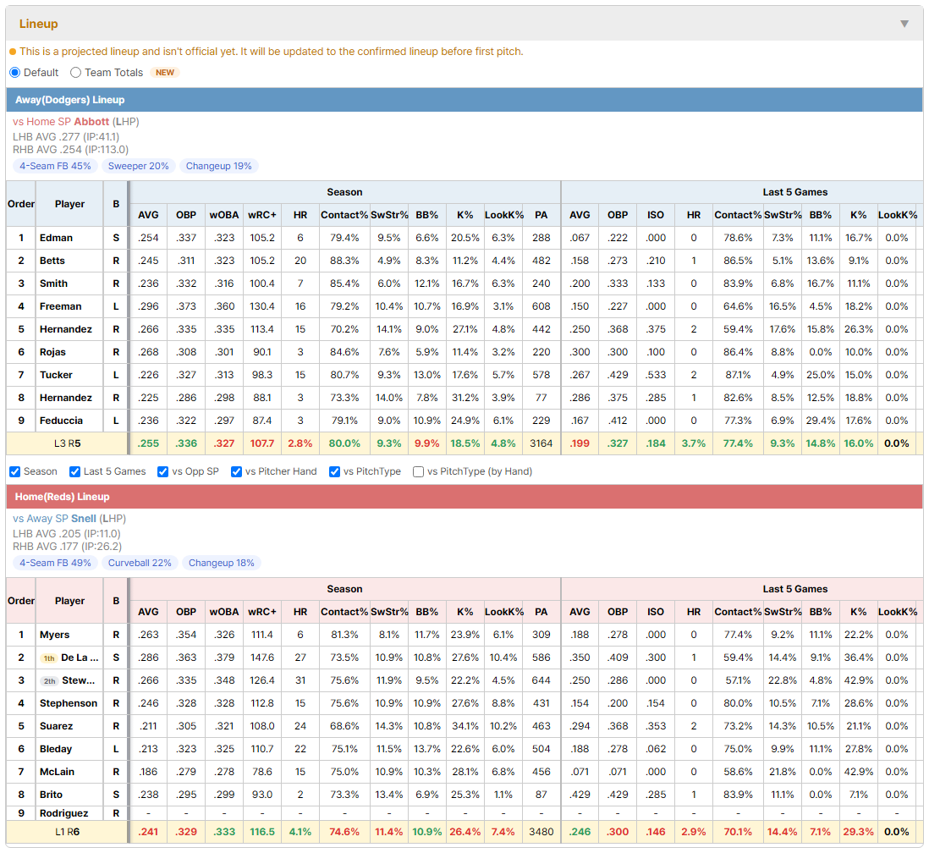Click the 4-Seam FB 45% pitch tag
Viewport: 929px width, 853px height.
pyautogui.click(x=55, y=166)
